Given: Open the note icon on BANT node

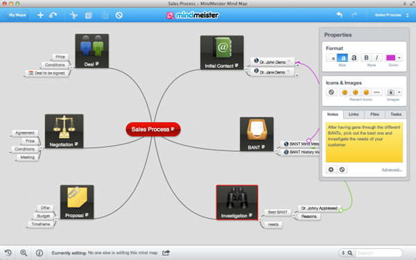Looking at the screenshot, I should click(263, 147).
